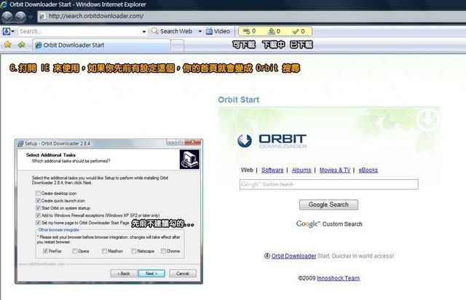Click the Google Search button
The image size is (466, 300).
(x=328, y=205)
